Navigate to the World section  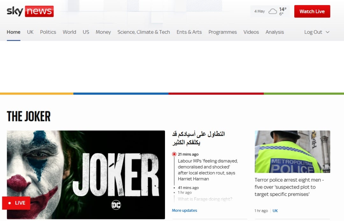pyautogui.click(x=69, y=32)
